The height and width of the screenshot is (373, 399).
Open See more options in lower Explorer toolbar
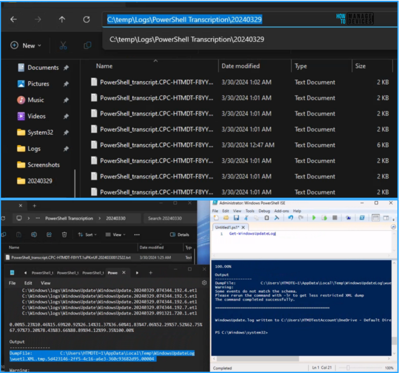(137, 235)
